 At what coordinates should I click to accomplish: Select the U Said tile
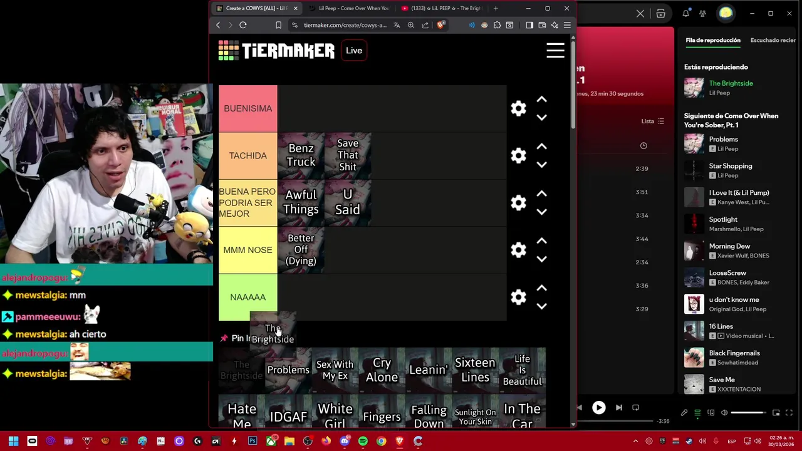pyautogui.click(x=348, y=203)
